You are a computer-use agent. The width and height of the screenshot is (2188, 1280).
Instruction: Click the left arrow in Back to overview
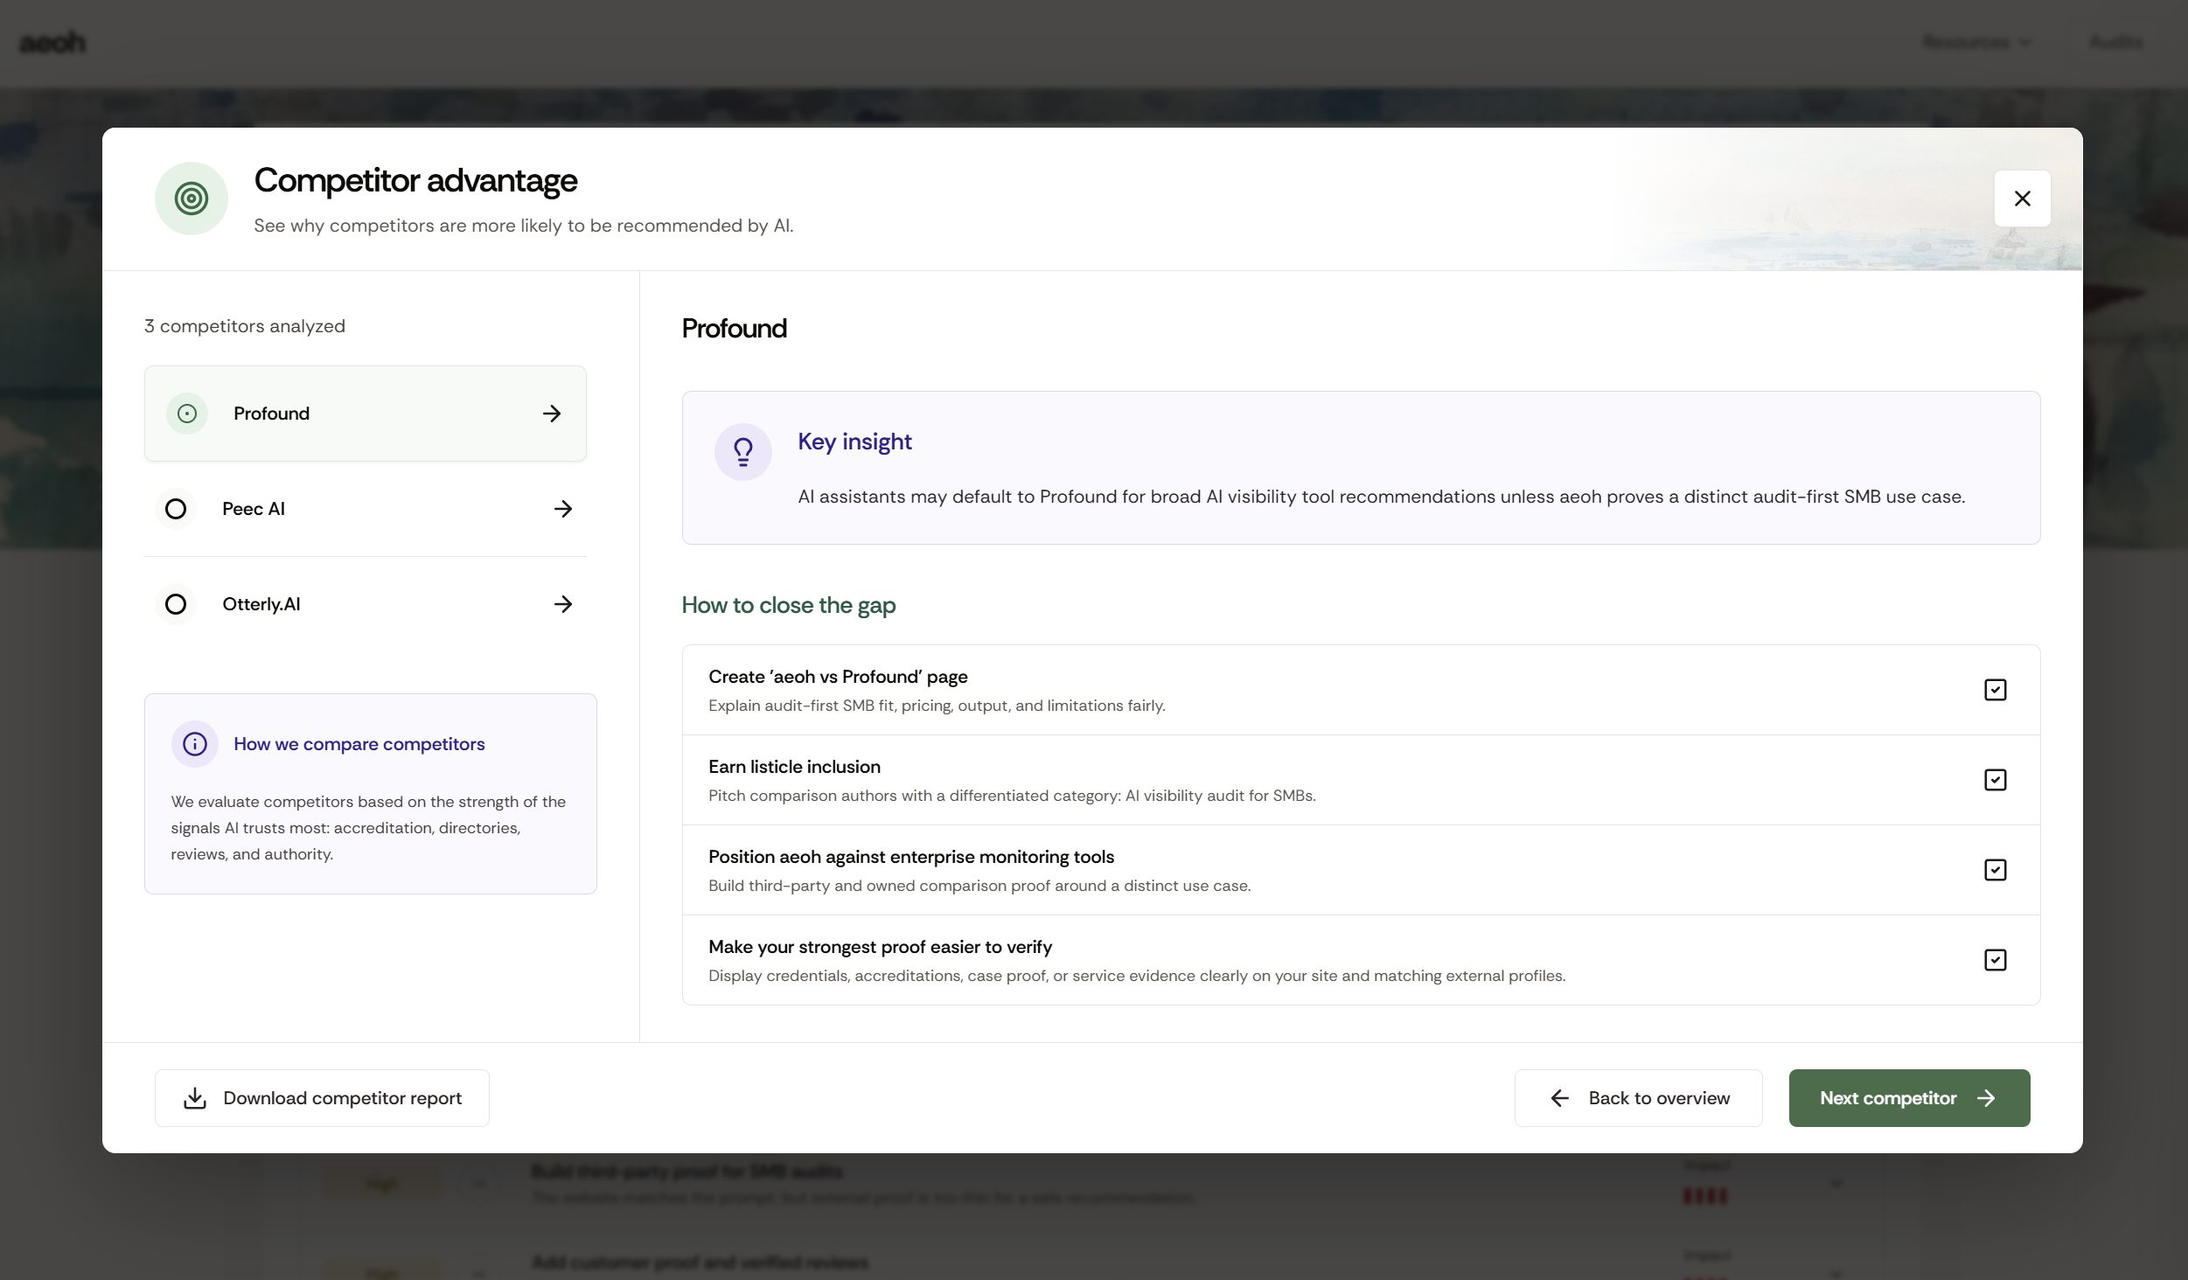[1559, 1098]
